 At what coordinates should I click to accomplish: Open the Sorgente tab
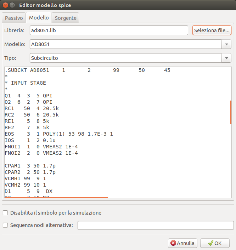click(65, 18)
